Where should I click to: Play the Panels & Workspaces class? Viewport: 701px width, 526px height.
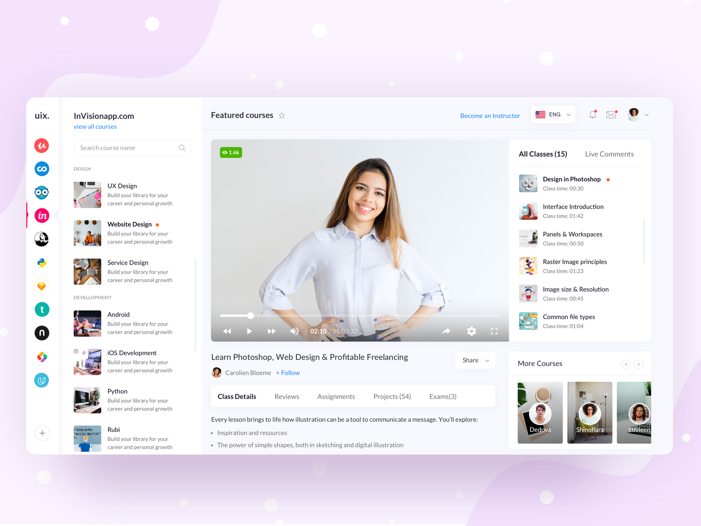[578, 238]
